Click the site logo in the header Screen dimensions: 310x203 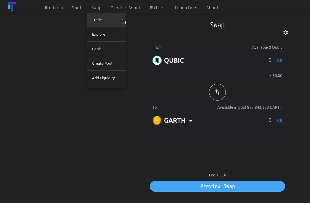[12, 7]
